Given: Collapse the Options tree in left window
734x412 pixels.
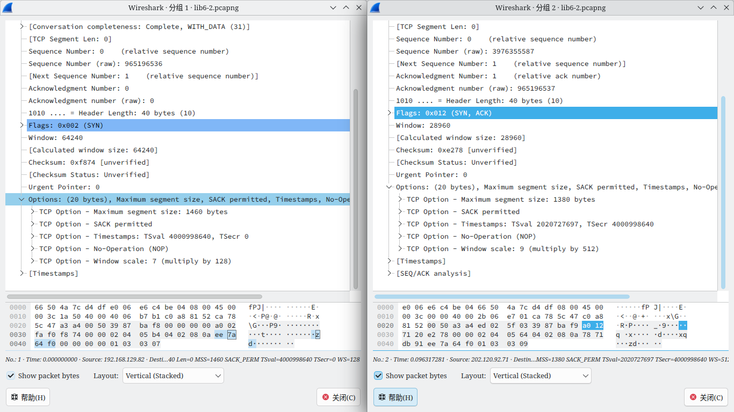Looking at the screenshot, I should [x=22, y=200].
